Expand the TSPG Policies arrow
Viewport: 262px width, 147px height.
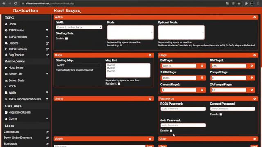pos(47,37)
